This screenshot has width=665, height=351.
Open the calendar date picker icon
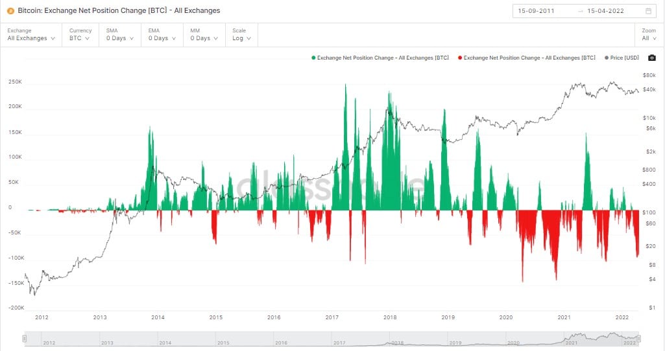point(649,11)
